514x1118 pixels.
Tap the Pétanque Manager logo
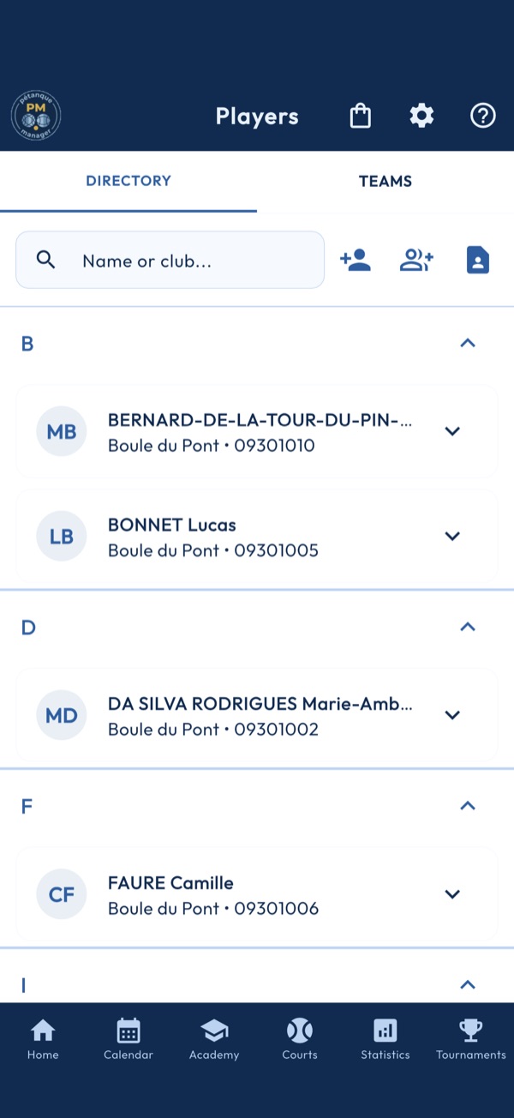click(x=36, y=116)
